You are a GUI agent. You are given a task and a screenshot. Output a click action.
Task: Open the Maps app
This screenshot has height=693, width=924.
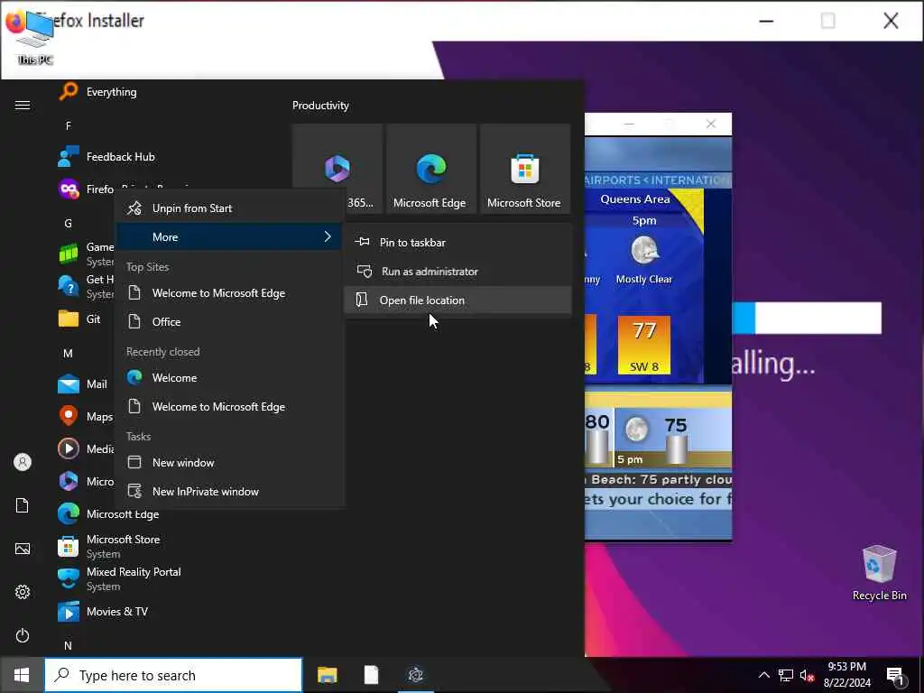pyautogui.click(x=85, y=417)
